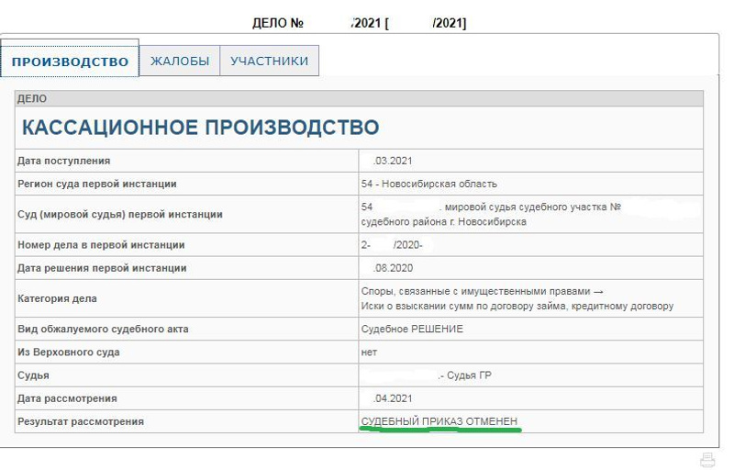Viewport: 734px width, 470px height.
Task: Click the Дата рассмотрения value .04.2021
Action: pyautogui.click(x=393, y=398)
